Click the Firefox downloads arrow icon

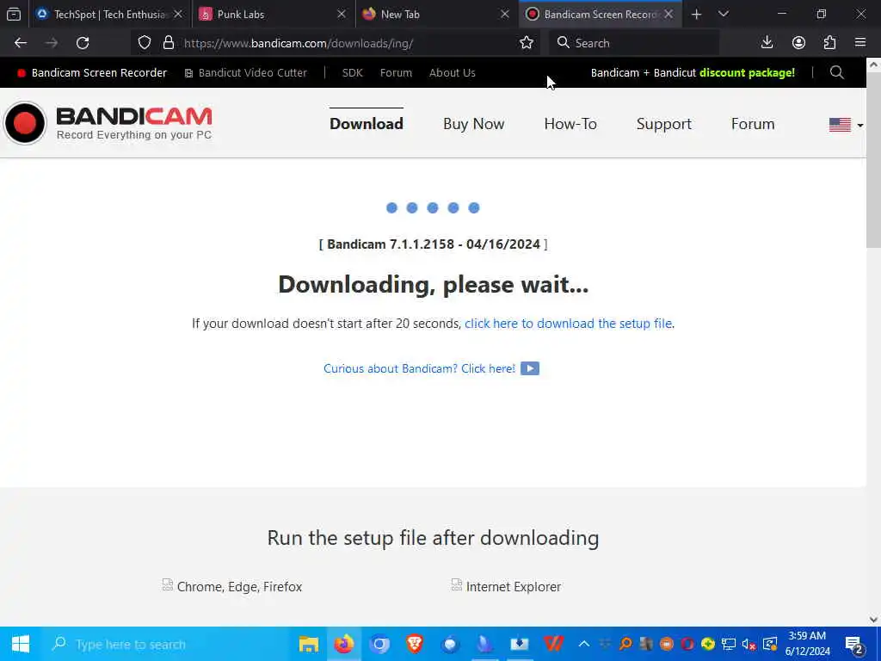tap(767, 42)
